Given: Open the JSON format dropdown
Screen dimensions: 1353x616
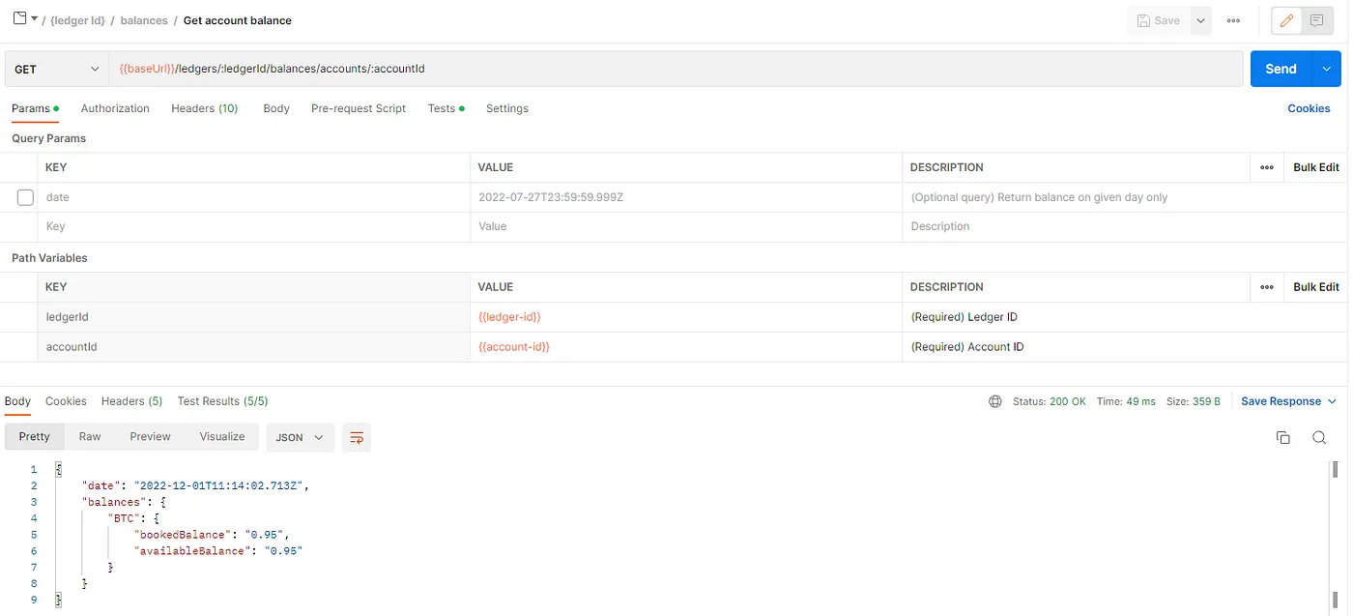Looking at the screenshot, I should coord(301,438).
